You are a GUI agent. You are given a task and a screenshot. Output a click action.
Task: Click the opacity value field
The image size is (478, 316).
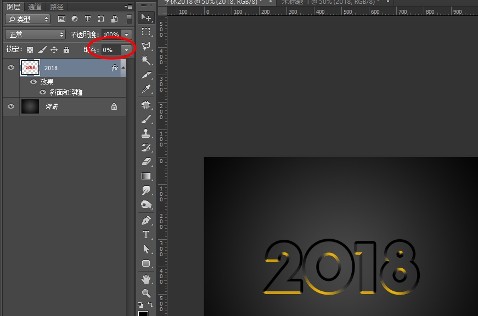pyautogui.click(x=111, y=35)
